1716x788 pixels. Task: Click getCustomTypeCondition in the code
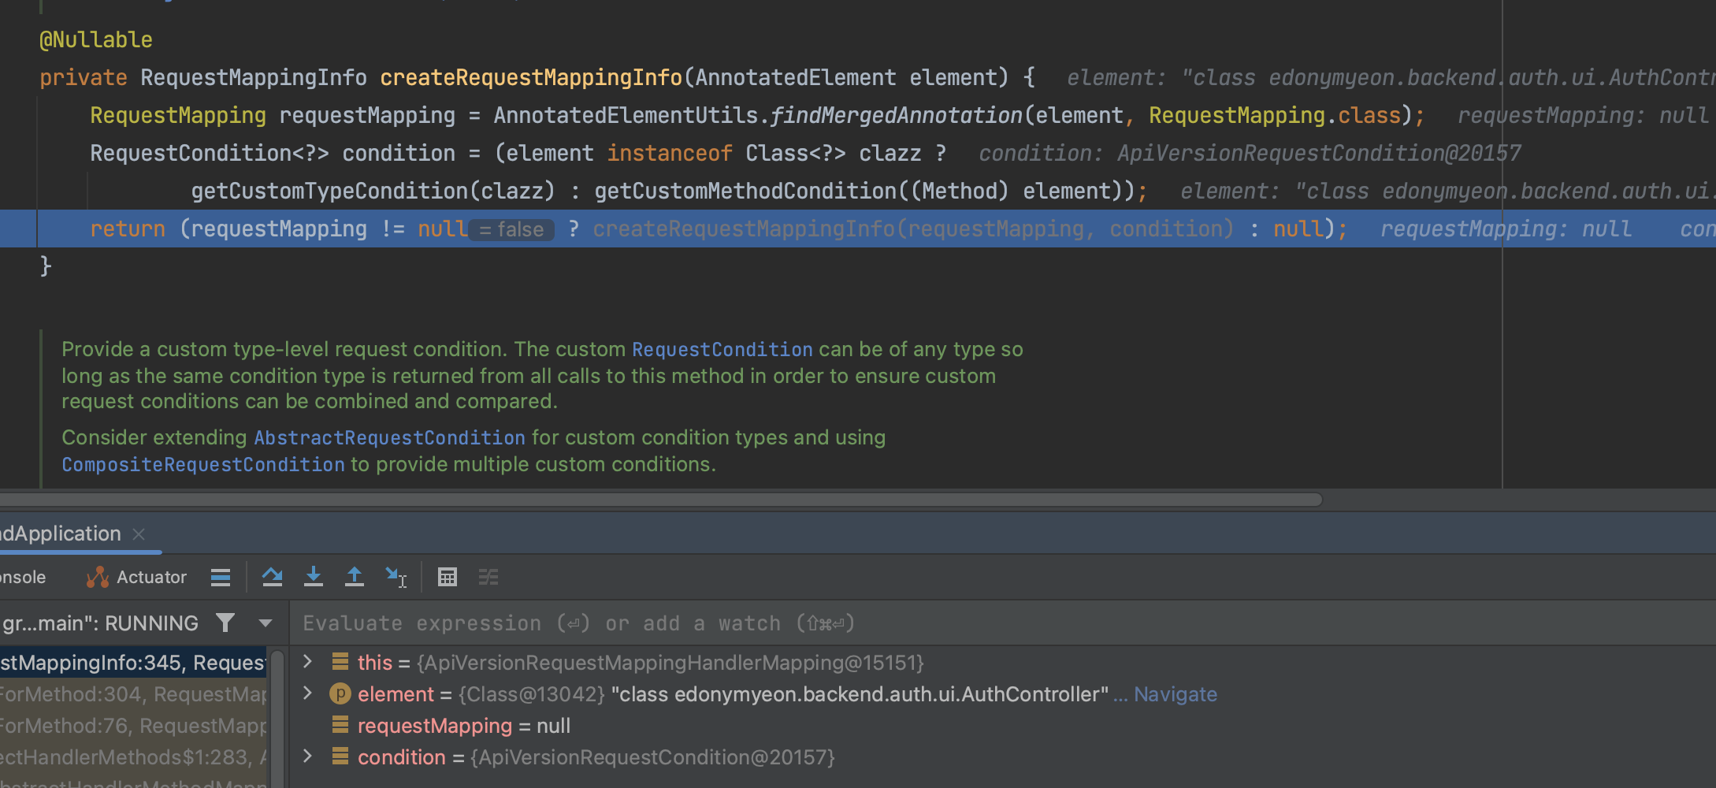tap(329, 191)
